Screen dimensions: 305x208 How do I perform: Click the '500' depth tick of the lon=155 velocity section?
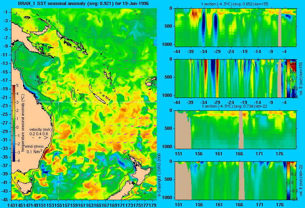[x=168, y=77]
